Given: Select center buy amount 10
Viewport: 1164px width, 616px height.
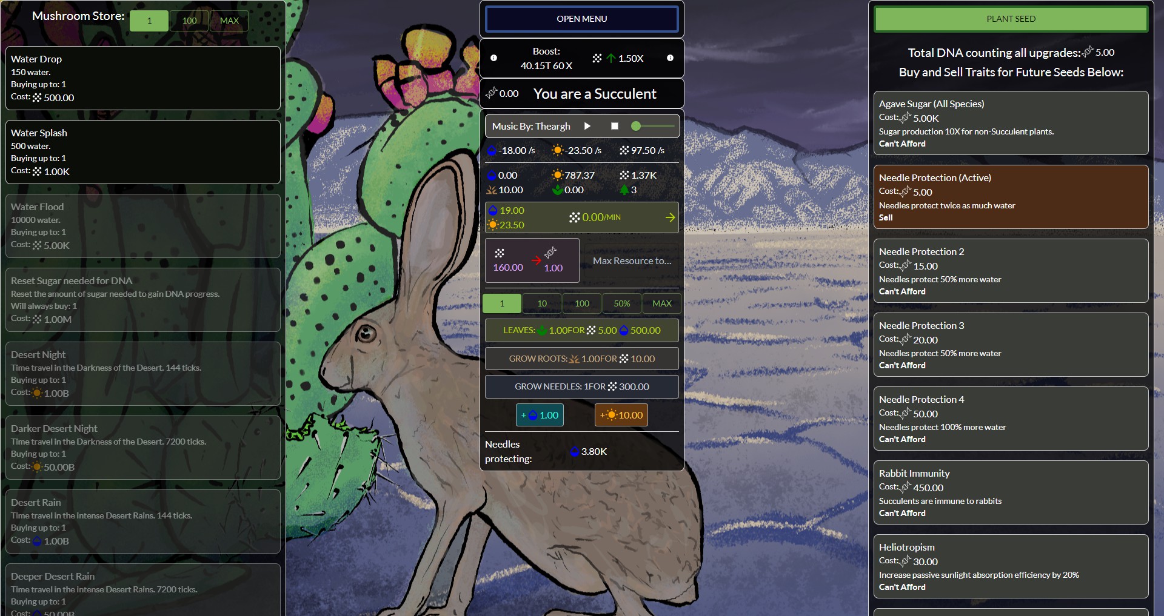Looking at the screenshot, I should tap(542, 303).
